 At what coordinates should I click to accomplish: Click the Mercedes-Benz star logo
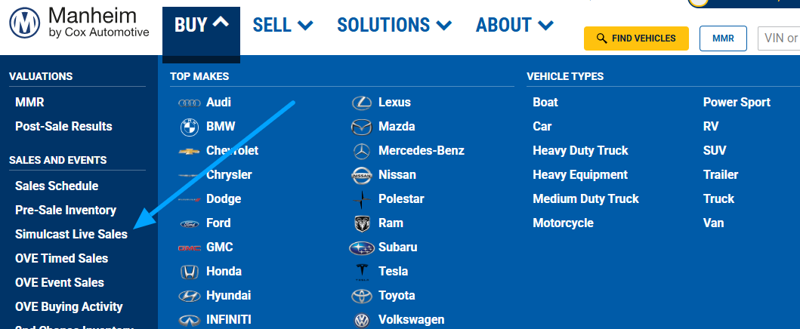[x=362, y=151]
